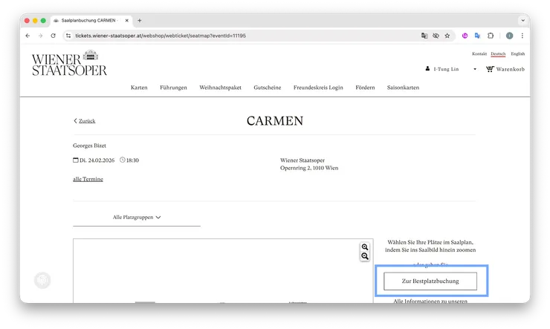The width and height of the screenshot is (550, 329).
Task: Zoom out on the seat map
Action: (x=365, y=256)
